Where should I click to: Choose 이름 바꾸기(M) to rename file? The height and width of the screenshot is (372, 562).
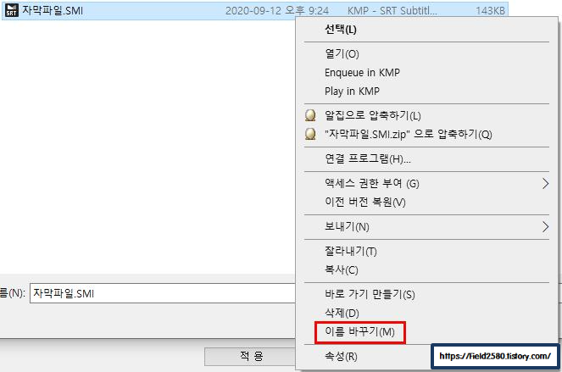tap(360, 332)
